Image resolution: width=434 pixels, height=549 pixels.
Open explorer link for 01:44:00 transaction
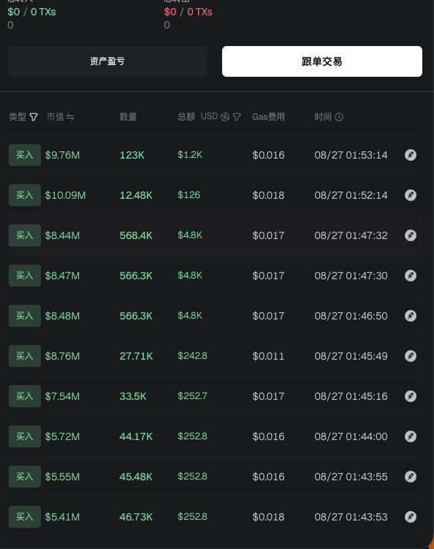click(x=411, y=436)
